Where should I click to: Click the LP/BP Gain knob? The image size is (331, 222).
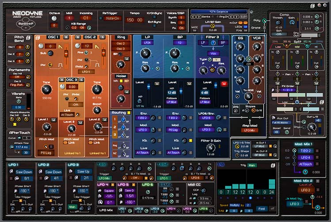(213, 26)
